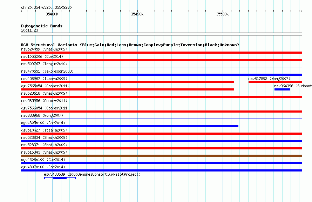This screenshot has width=312, height=202.
Task: Click the black 20q11.23 cytogenetic band
Action: pyautogui.click(x=161, y=34)
